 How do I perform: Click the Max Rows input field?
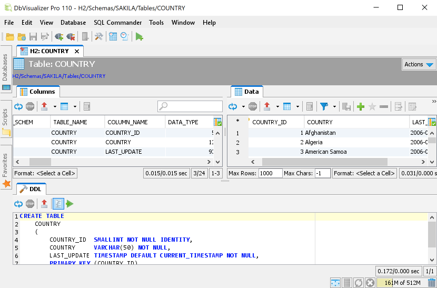click(270, 173)
